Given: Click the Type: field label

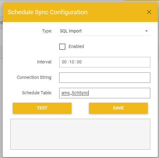Looking at the screenshot, I should (x=47, y=31).
